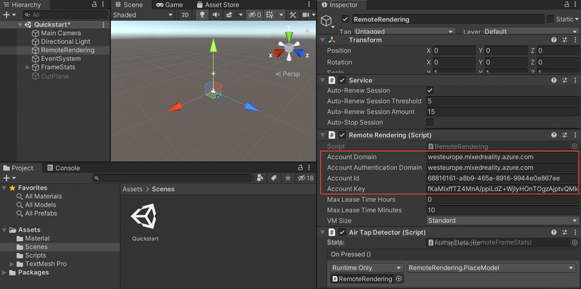Viewport: 581px width, 289px height.
Task: Disable the Auto-Renew Session checkbox
Action: [x=430, y=91]
